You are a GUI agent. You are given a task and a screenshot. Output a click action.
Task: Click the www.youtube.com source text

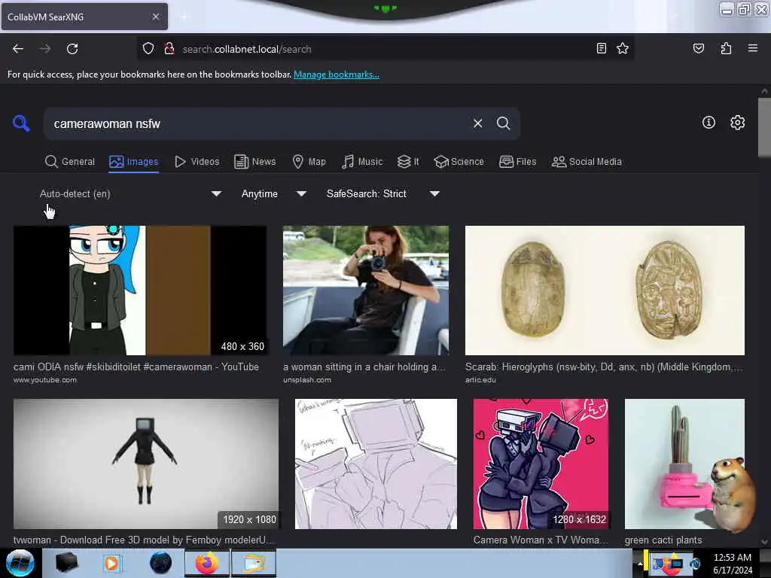click(44, 380)
